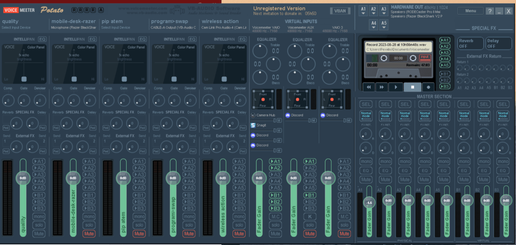The width and height of the screenshot is (516, 245).
Task: Enable A1 routing on VAIO 3 strip
Action: [x=344, y=161]
